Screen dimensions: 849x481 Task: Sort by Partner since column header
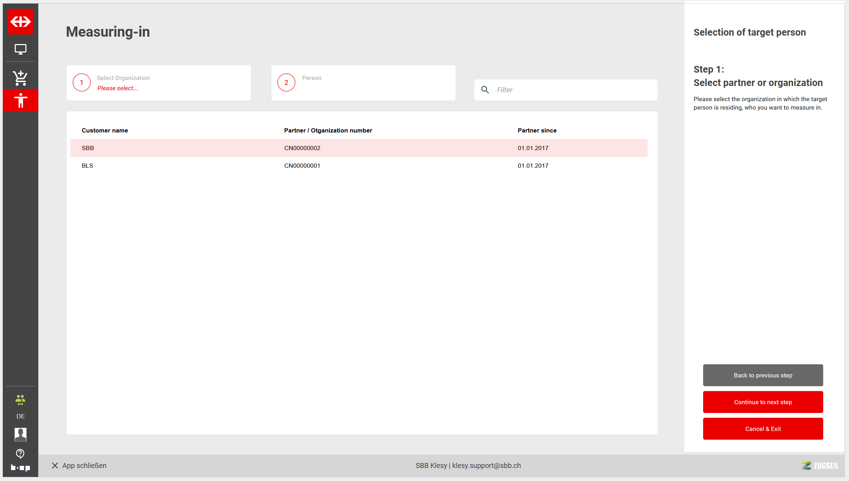click(537, 130)
